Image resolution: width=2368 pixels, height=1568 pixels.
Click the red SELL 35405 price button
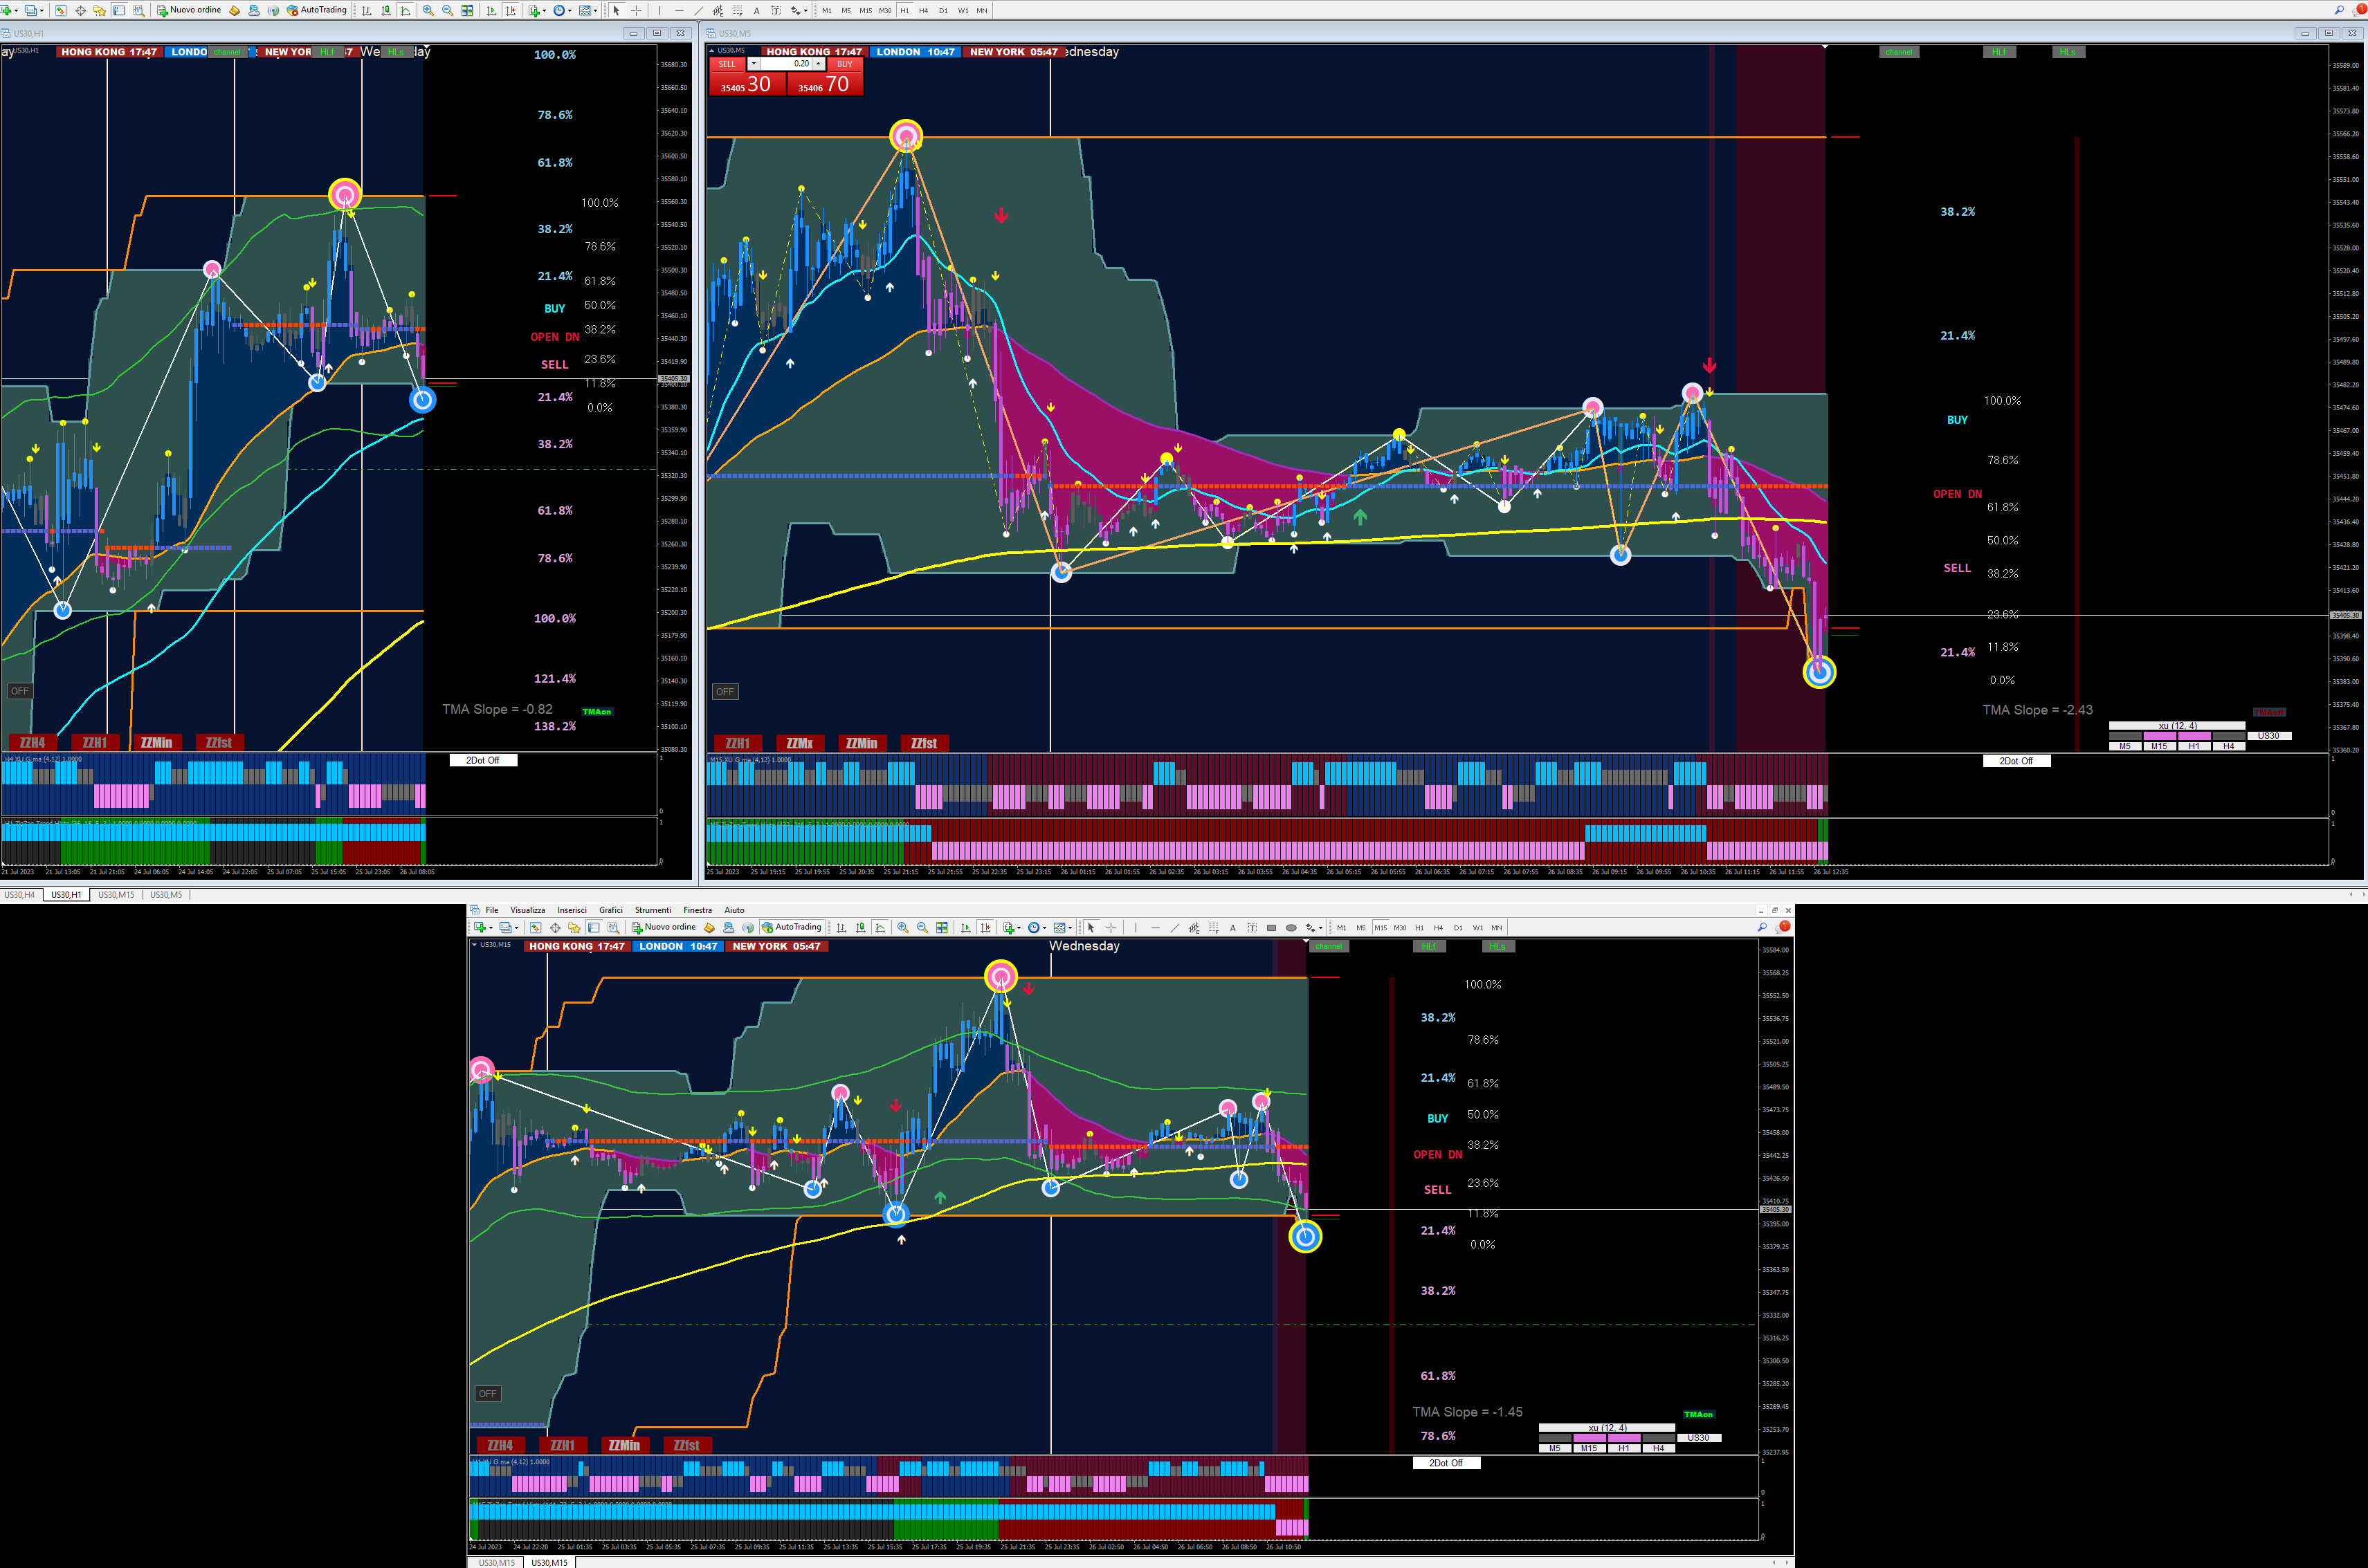coord(747,84)
